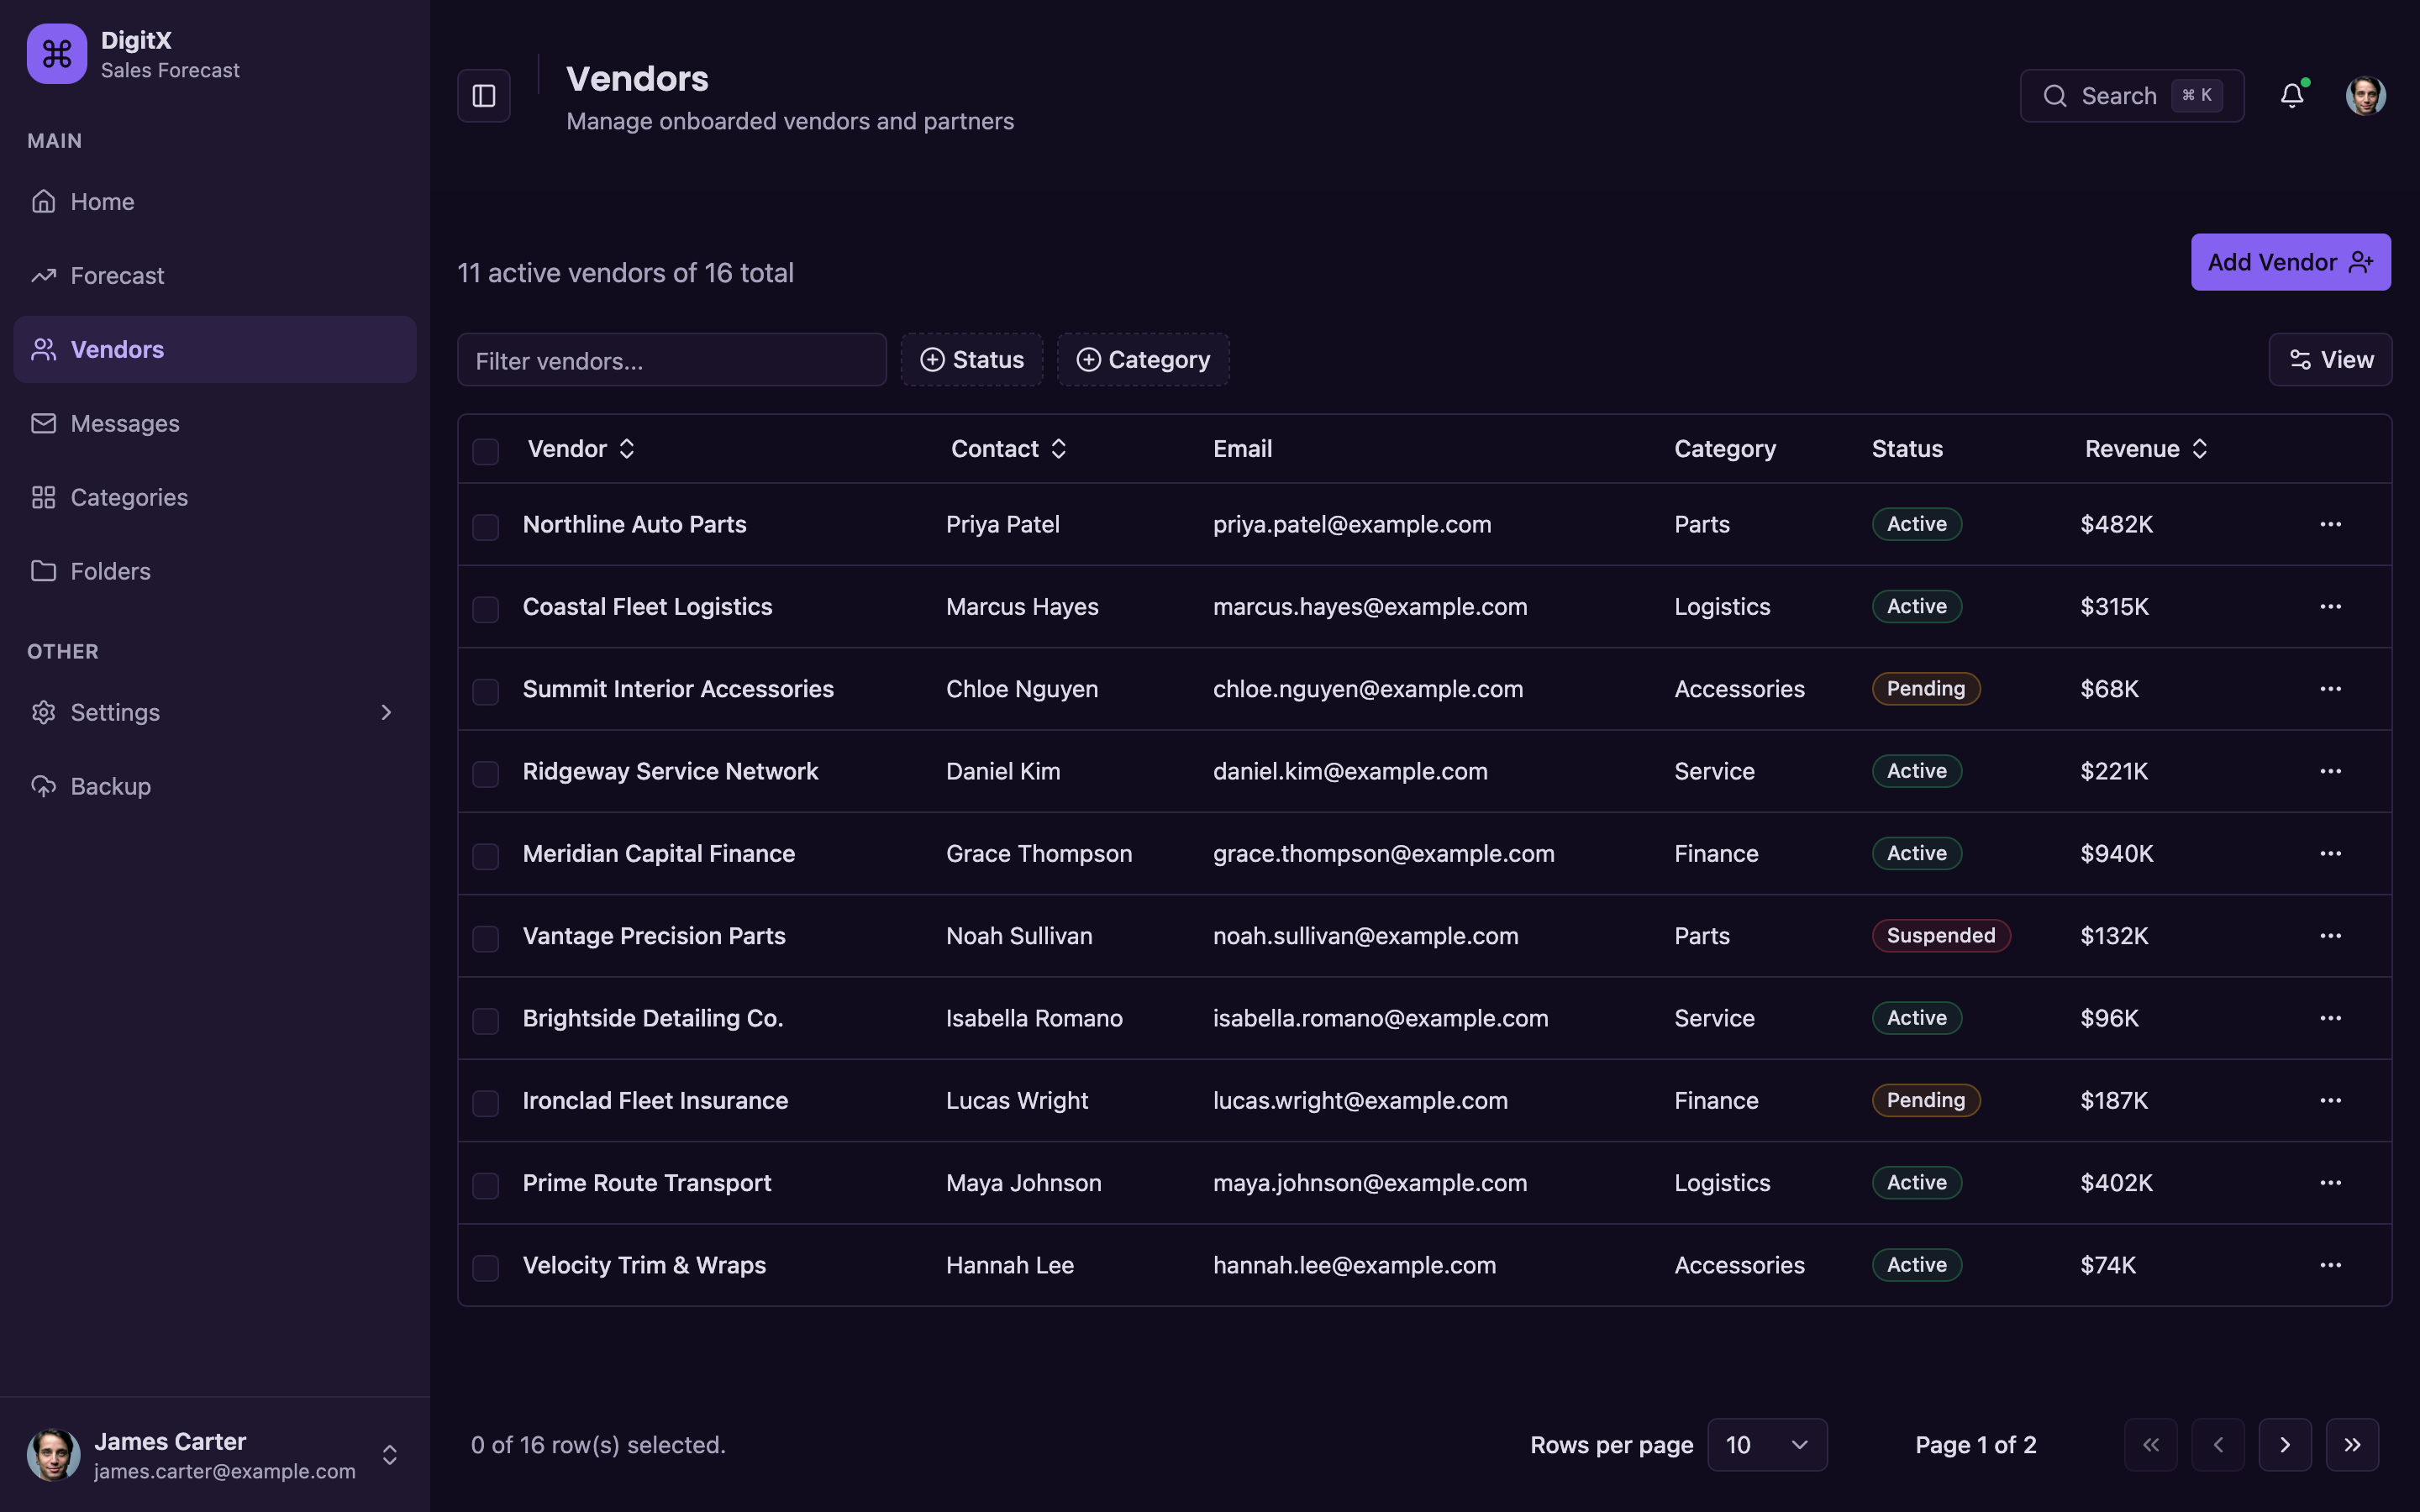Tick the select-all checkbox in table header
This screenshot has width=2420, height=1512.
coord(486,451)
